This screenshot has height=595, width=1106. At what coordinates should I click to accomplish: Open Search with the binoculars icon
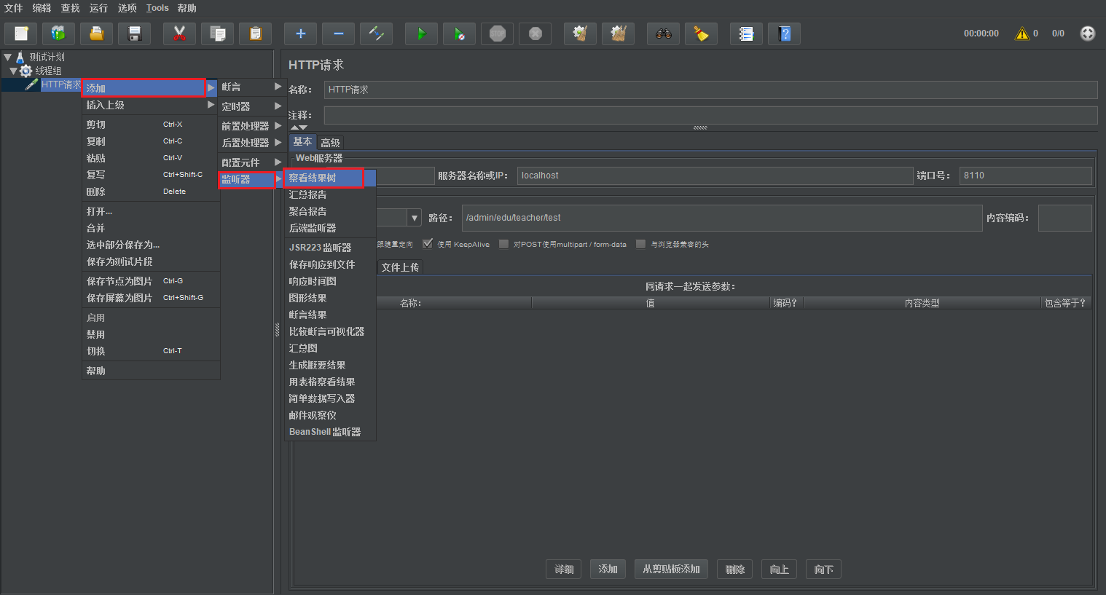[663, 34]
